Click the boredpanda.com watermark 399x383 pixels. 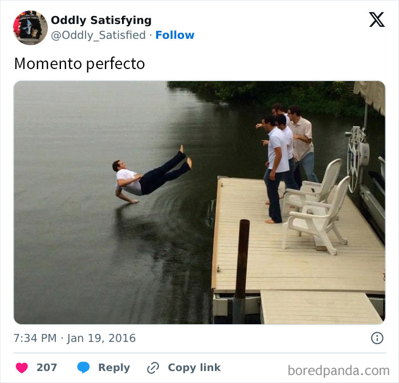pos(339,370)
